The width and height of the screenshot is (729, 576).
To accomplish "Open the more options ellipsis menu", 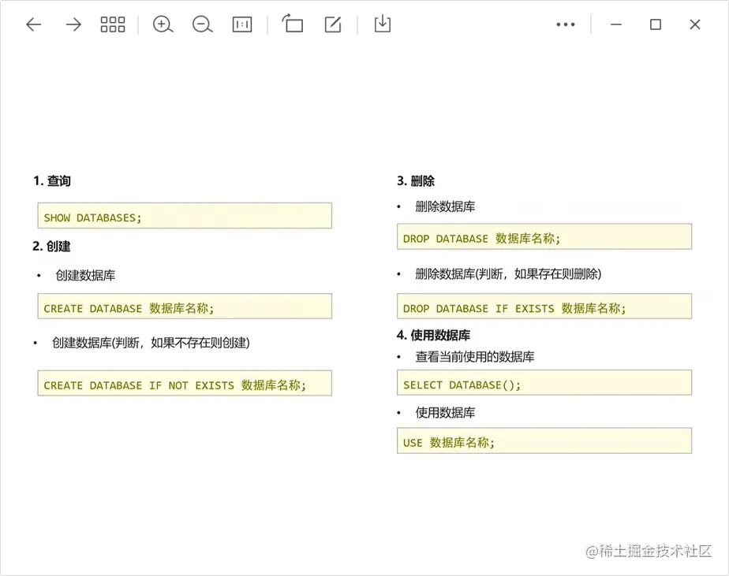I will 566,24.
